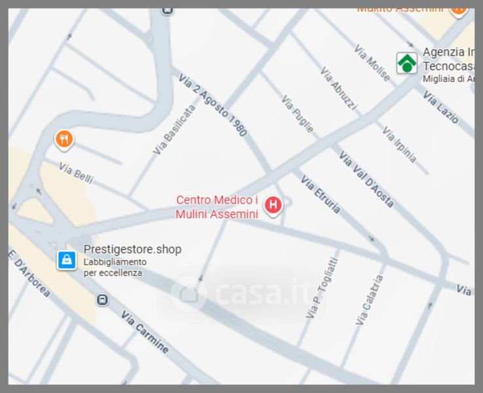
Task: Click the Via P. Togliatti street label
Action: [322, 288]
